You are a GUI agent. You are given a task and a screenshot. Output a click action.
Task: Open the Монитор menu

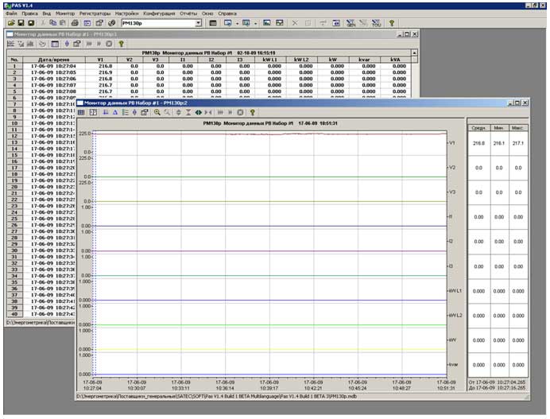[65, 14]
